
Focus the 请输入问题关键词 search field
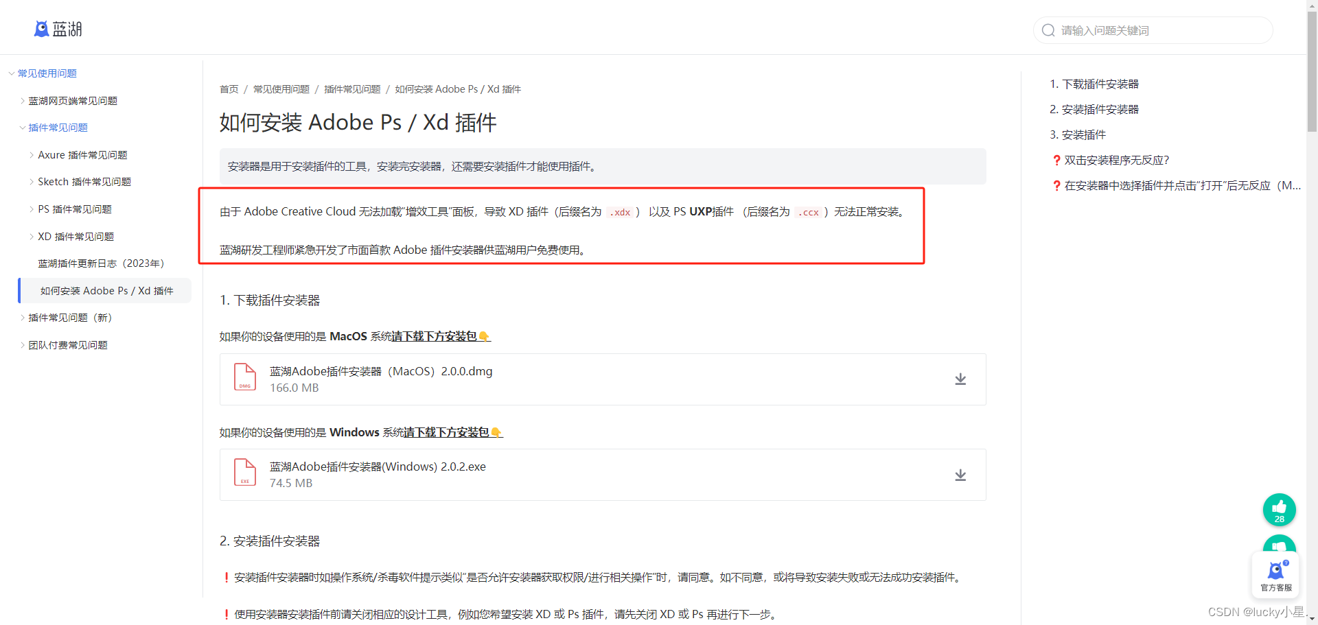(1153, 30)
